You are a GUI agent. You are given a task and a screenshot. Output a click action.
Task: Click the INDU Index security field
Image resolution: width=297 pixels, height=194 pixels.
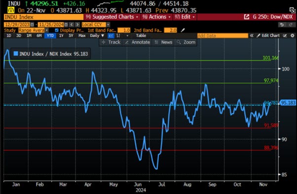pyautogui.click(x=43, y=17)
